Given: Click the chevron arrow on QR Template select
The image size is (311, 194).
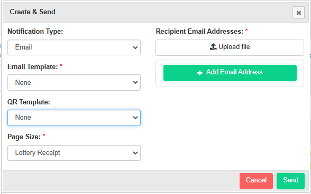Looking at the screenshot, I should [135, 118].
